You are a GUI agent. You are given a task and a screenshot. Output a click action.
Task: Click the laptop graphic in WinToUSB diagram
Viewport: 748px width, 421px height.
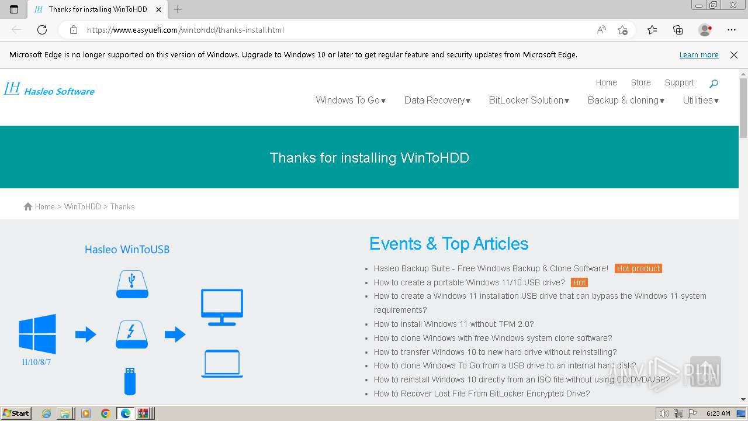coord(222,364)
